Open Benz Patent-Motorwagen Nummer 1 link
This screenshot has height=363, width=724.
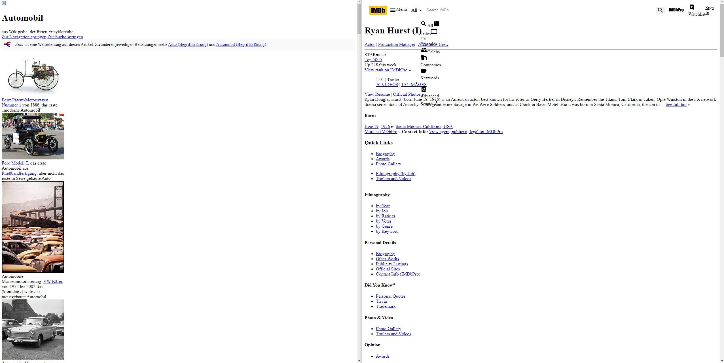click(x=25, y=103)
